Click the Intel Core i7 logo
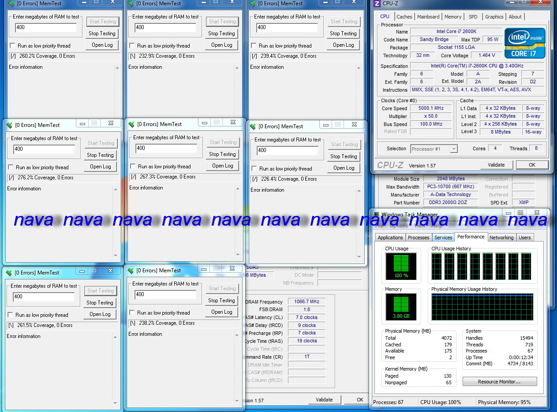This screenshot has width=557, height=412. click(x=525, y=43)
